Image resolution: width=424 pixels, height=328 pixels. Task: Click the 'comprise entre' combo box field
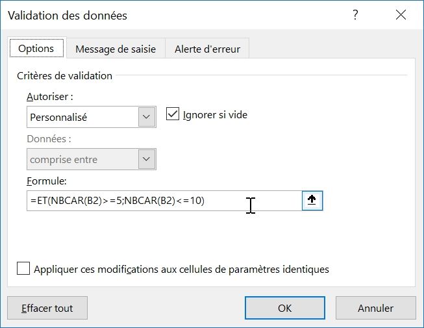point(82,159)
